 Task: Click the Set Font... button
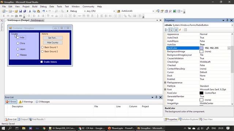pyautogui.click(x=53, y=38)
